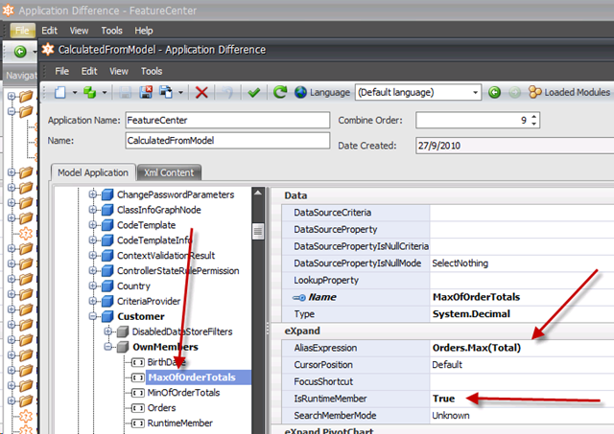The width and height of the screenshot is (614, 434).
Task: Expand the DisabledDataStoreFilters node
Action: (x=107, y=331)
